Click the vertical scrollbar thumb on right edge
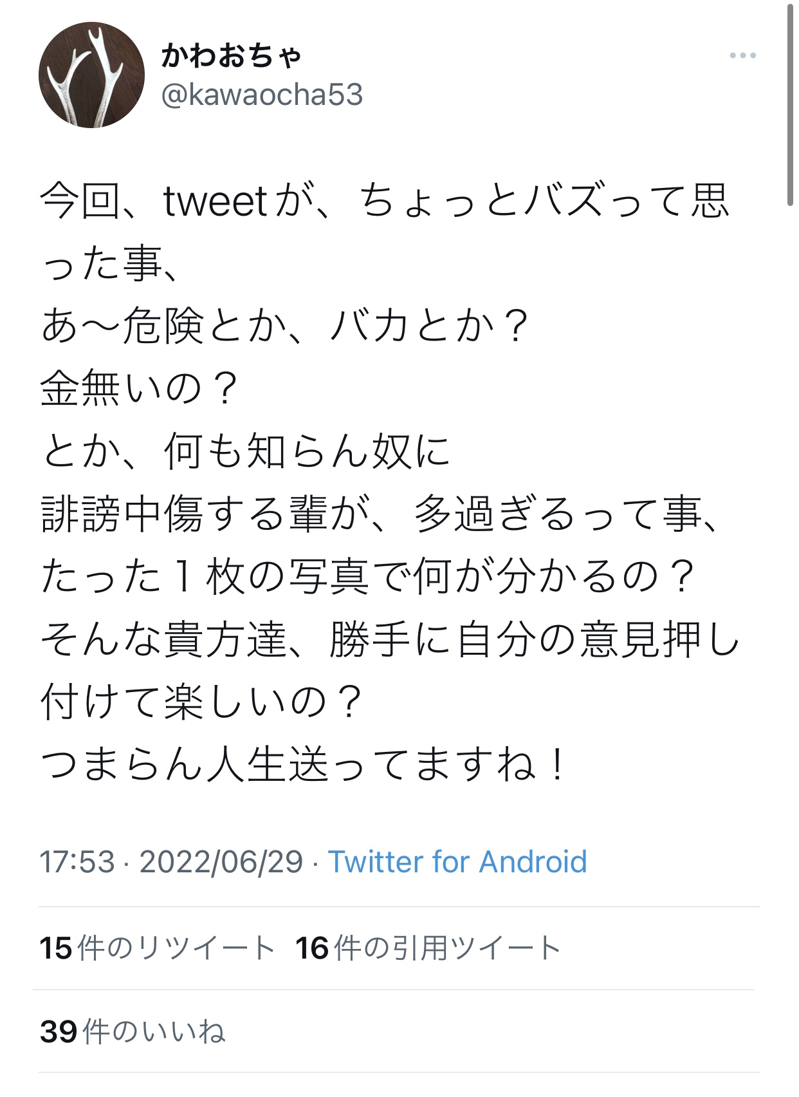Image resolution: width=799 pixels, height=1097 pixels. [790, 106]
